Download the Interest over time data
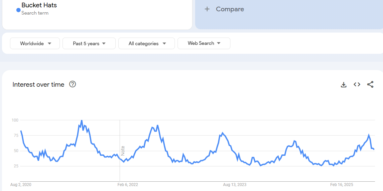This screenshot has width=383, height=191. (343, 85)
